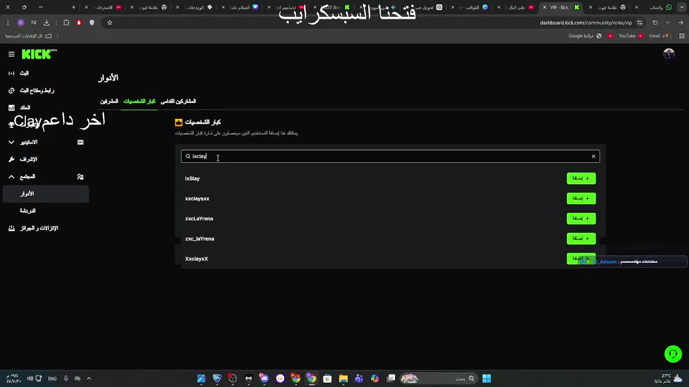Click the VIP crown icon heading
Screen dimensions: 689x387
(179, 123)
